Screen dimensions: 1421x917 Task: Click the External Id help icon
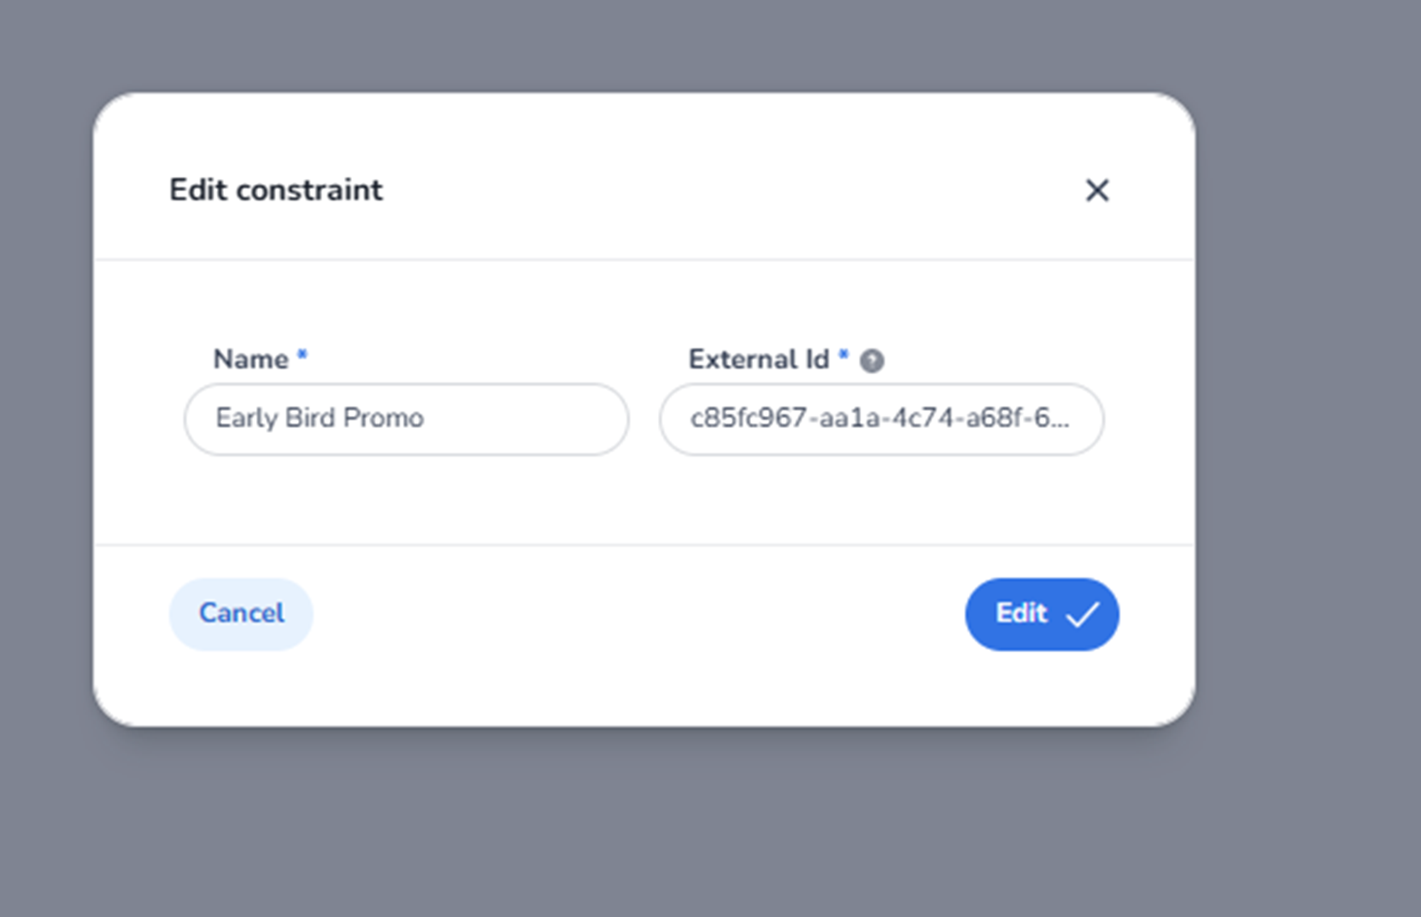(872, 361)
